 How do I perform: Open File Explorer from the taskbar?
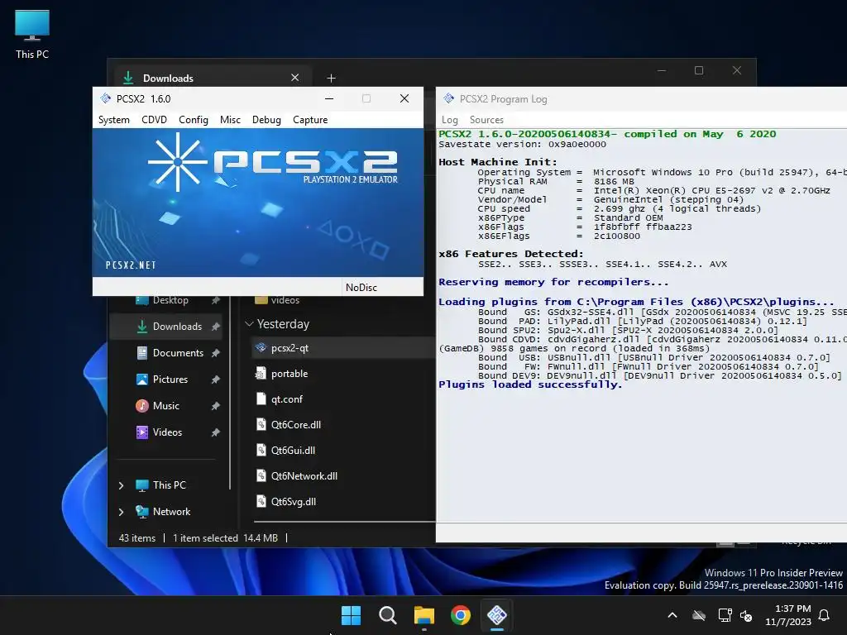point(424,615)
